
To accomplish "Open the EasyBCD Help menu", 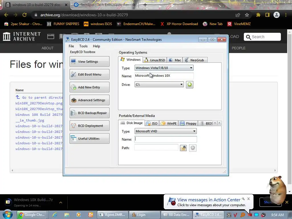I will pyautogui.click(x=96, y=46).
